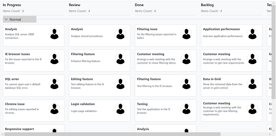This screenshot has width=276, height=136.
Task: Click avatar on Filtering issue card
Action: pos(187,34)
